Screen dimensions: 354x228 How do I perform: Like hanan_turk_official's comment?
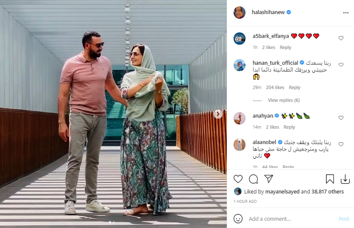click(x=341, y=65)
